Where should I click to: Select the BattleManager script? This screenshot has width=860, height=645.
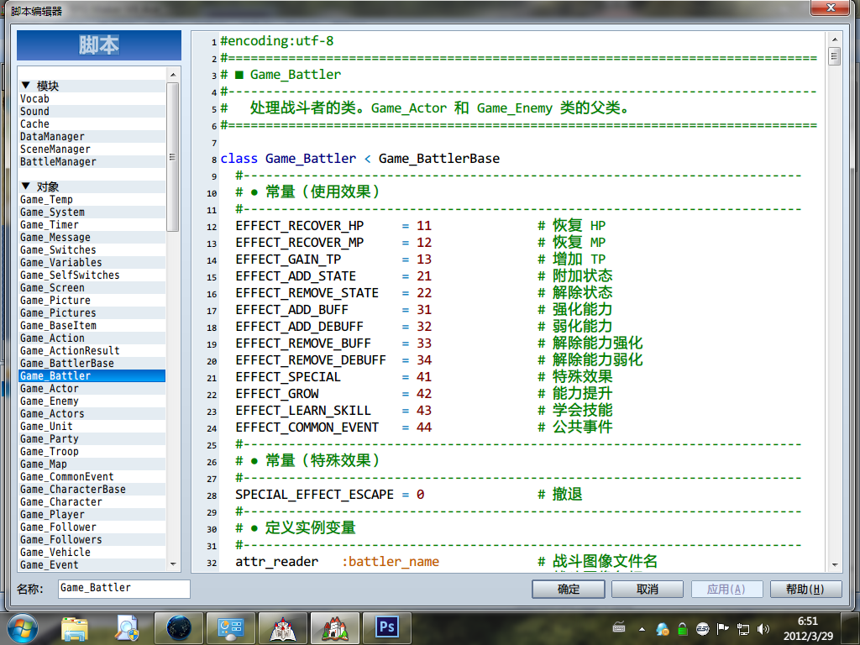[x=92, y=162]
